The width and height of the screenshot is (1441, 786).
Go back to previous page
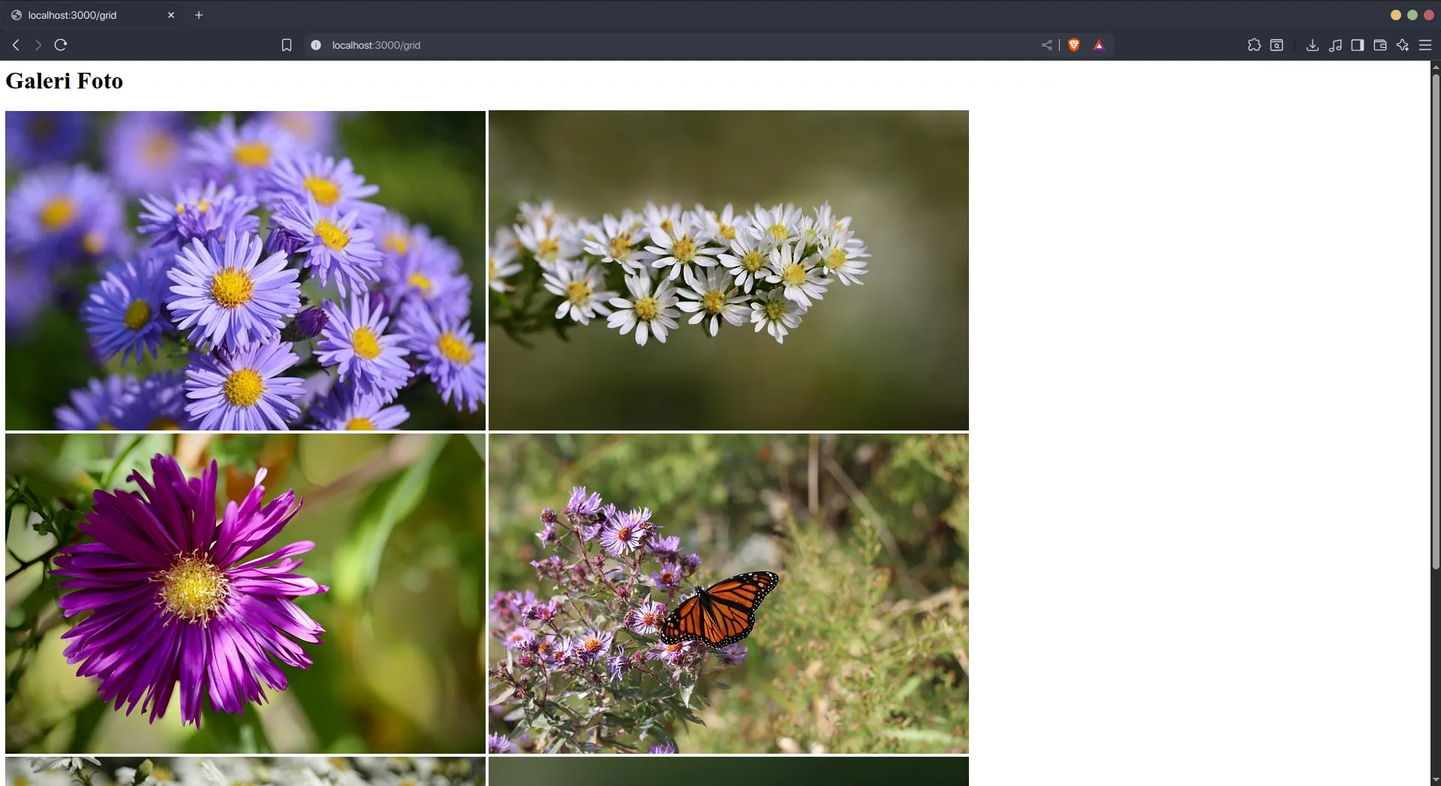[16, 45]
